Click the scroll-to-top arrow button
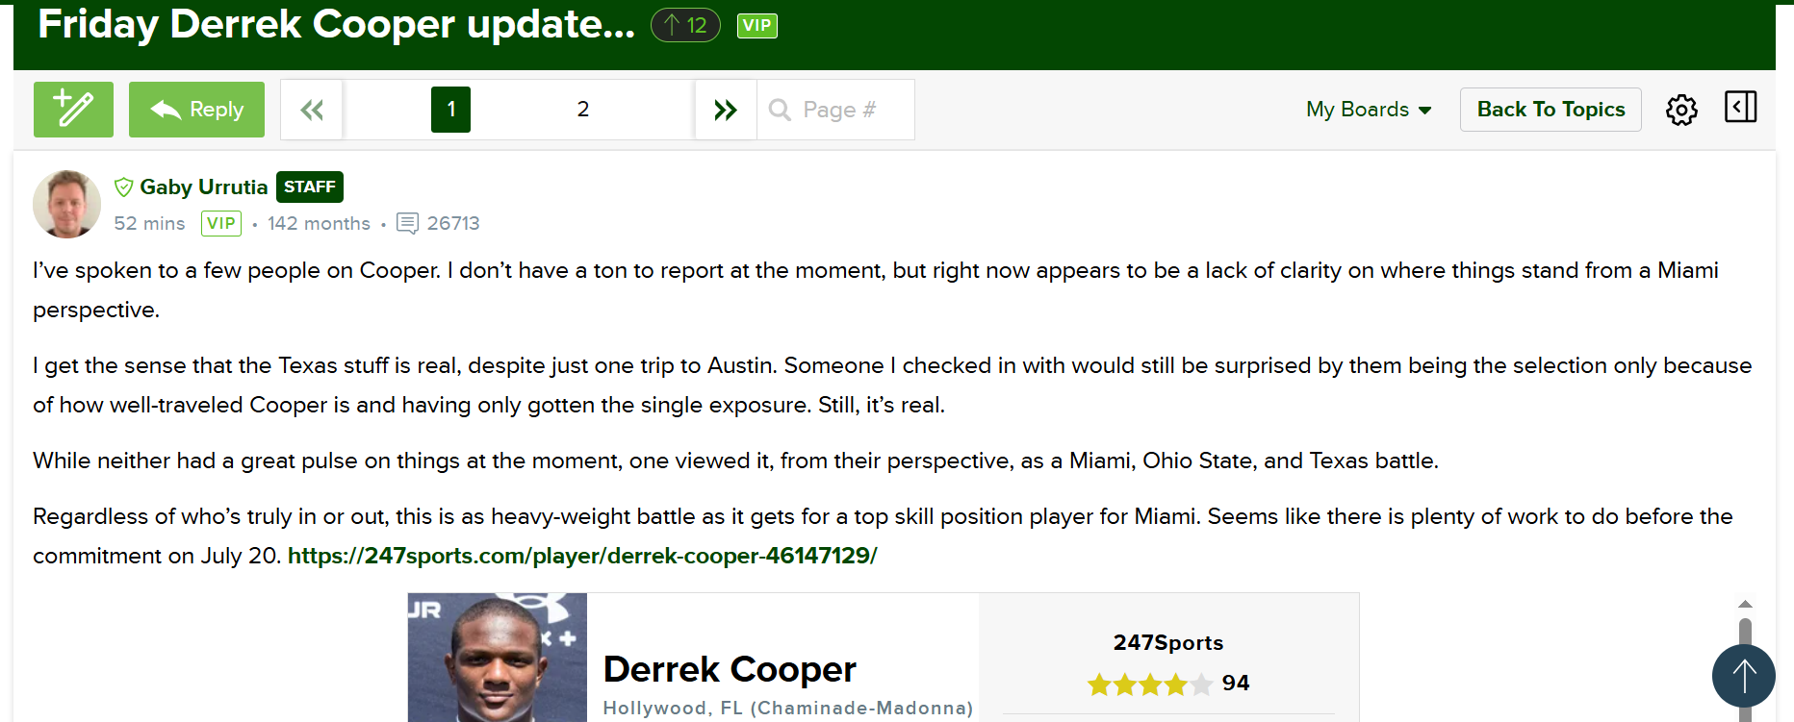The image size is (1794, 722). click(1744, 676)
